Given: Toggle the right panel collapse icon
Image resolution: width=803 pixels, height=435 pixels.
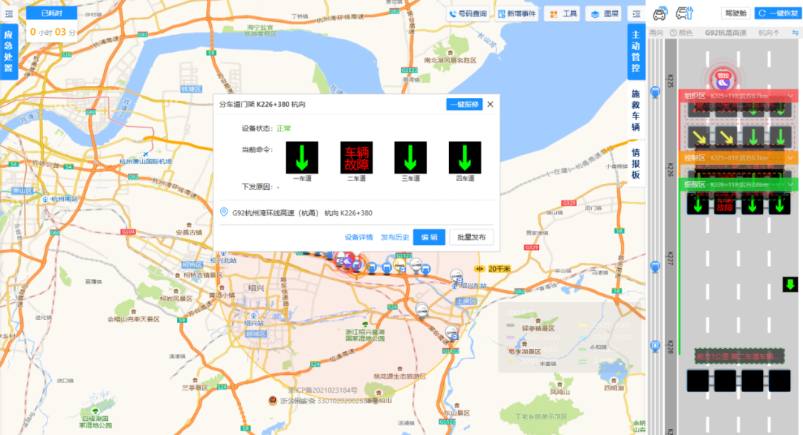Looking at the screenshot, I should (635, 13).
